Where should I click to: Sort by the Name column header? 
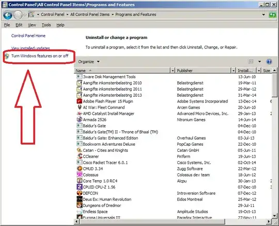click(x=122, y=71)
